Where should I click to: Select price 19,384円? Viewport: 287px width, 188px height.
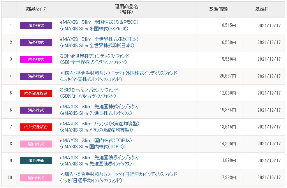click(228, 110)
